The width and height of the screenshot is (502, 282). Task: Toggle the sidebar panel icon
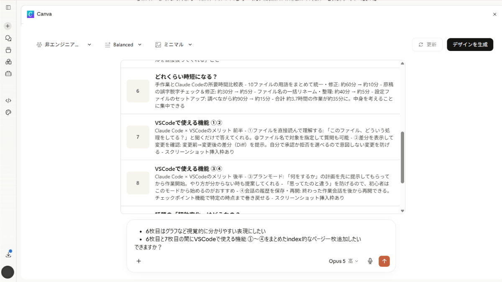[8, 8]
